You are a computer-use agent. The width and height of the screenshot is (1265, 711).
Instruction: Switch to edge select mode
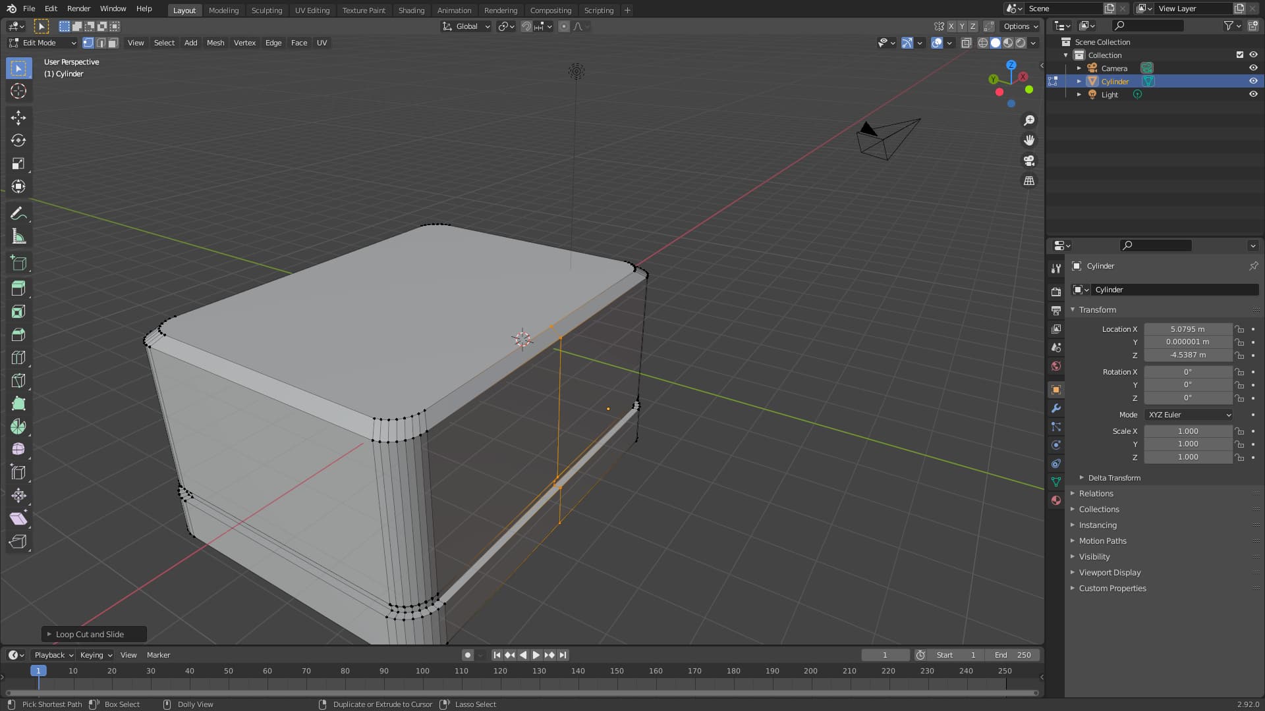pos(101,43)
